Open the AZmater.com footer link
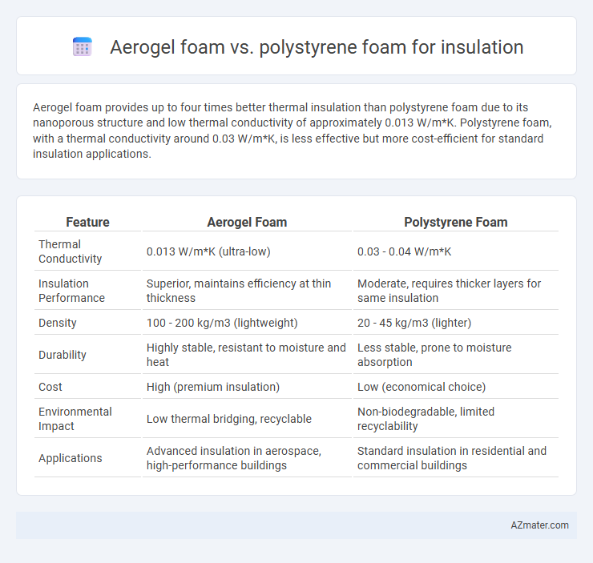 [539, 525]
